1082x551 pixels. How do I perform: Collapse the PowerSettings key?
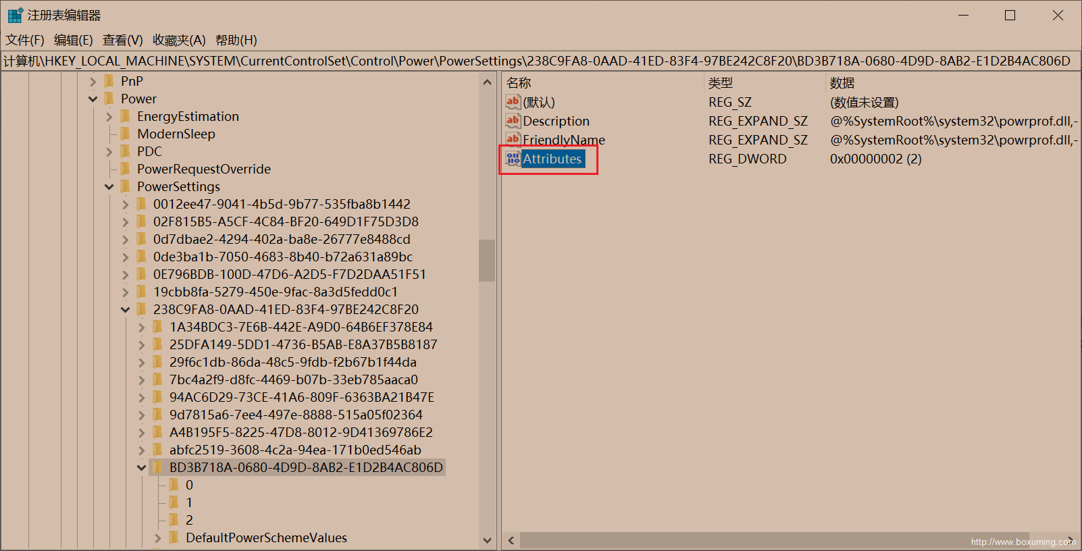point(109,187)
